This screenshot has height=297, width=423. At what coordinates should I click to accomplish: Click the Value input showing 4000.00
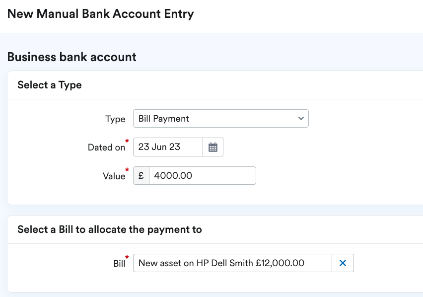203,175
